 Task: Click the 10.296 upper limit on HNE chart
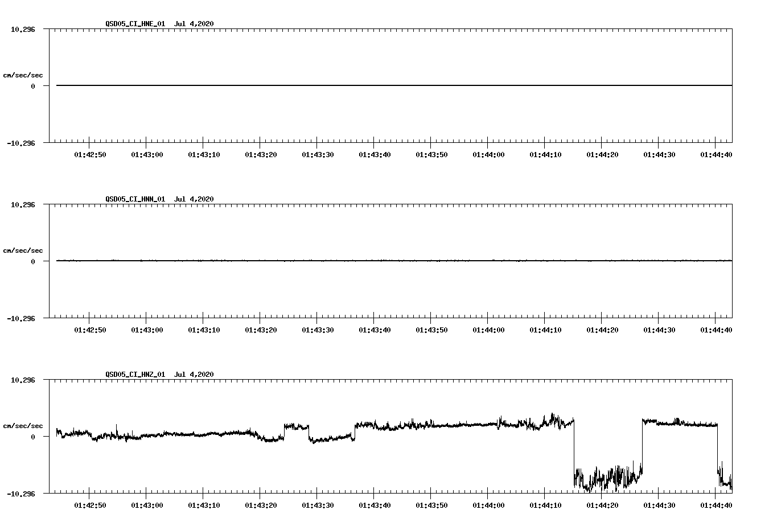(x=23, y=29)
